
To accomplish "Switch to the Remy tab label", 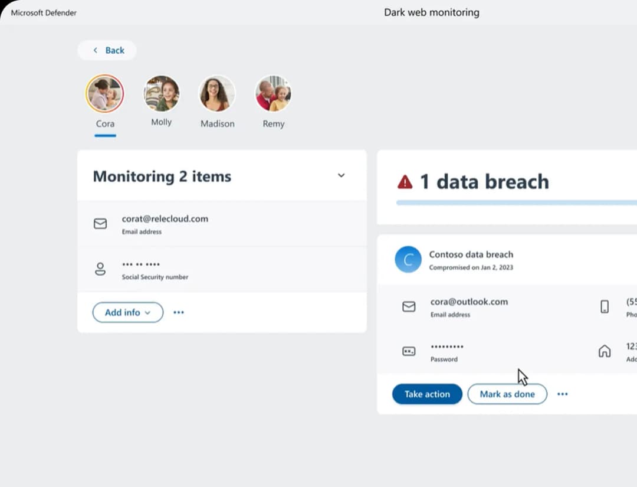I will tap(274, 123).
